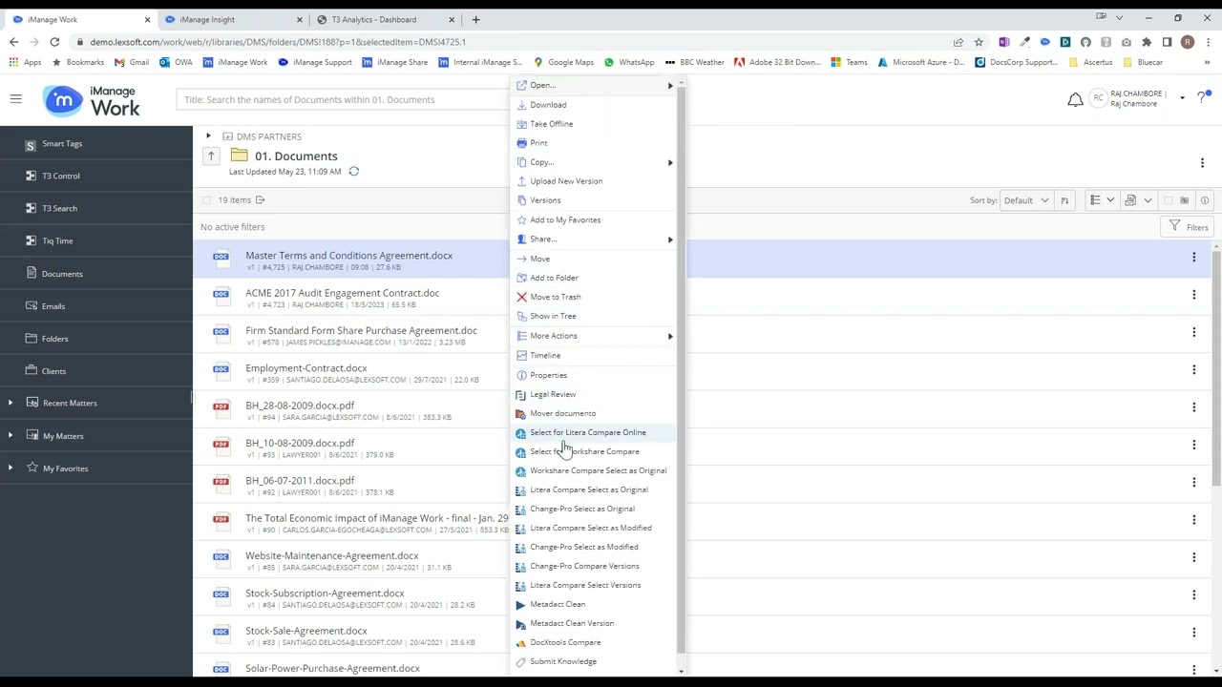This screenshot has height=687, width=1222.
Task: Open Website-Maintenance-Agreement.docx document
Action: coord(332,556)
